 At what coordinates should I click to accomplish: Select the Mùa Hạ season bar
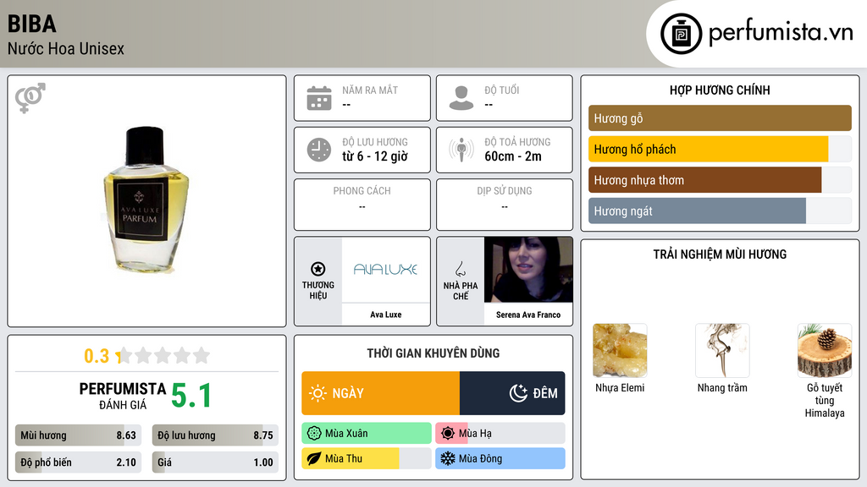(500, 434)
